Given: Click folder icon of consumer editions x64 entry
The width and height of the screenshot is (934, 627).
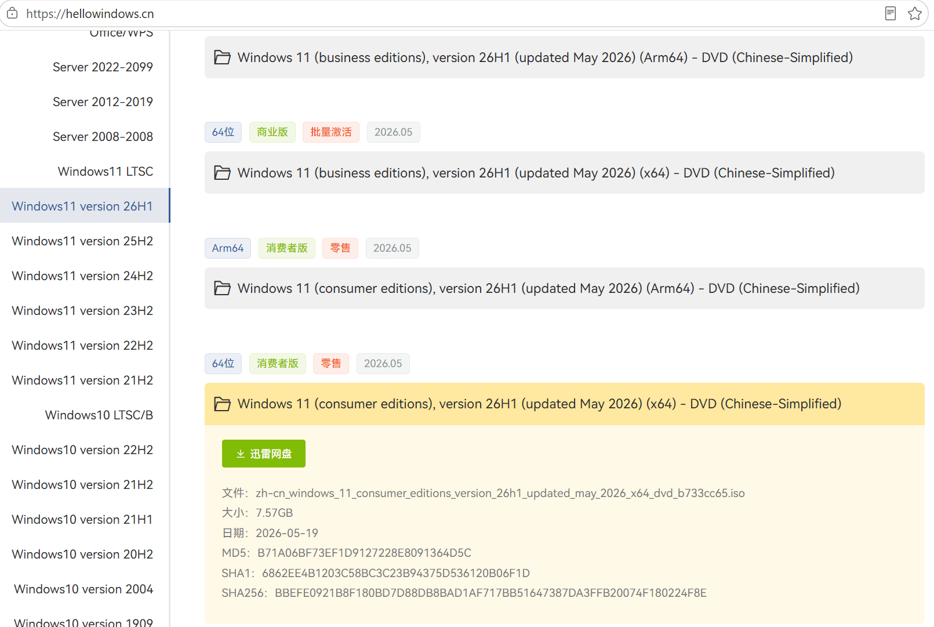Looking at the screenshot, I should tap(222, 404).
